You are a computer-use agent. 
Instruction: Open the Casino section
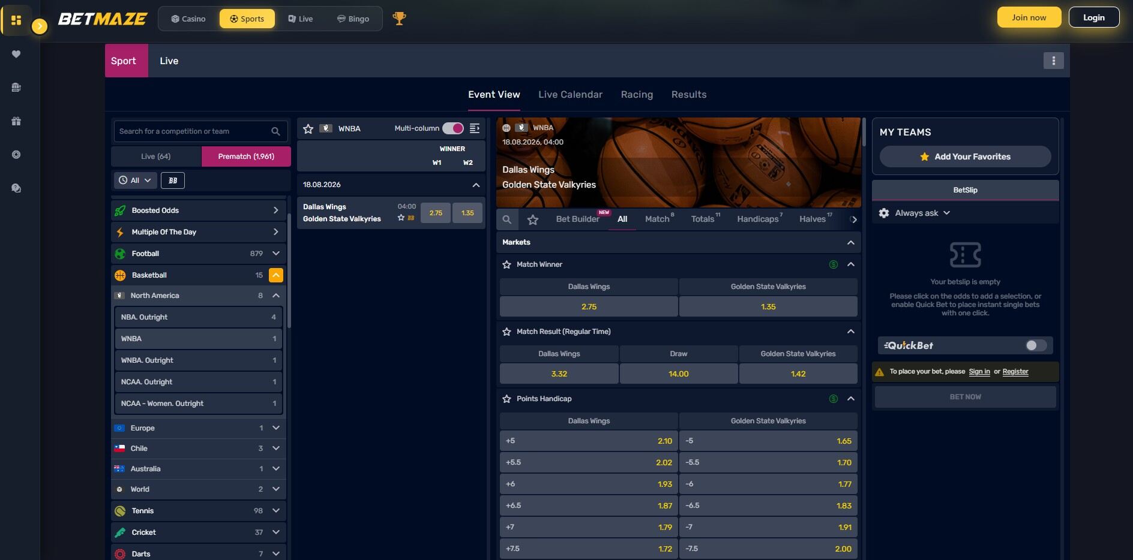pyautogui.click(x=188, y=19)
